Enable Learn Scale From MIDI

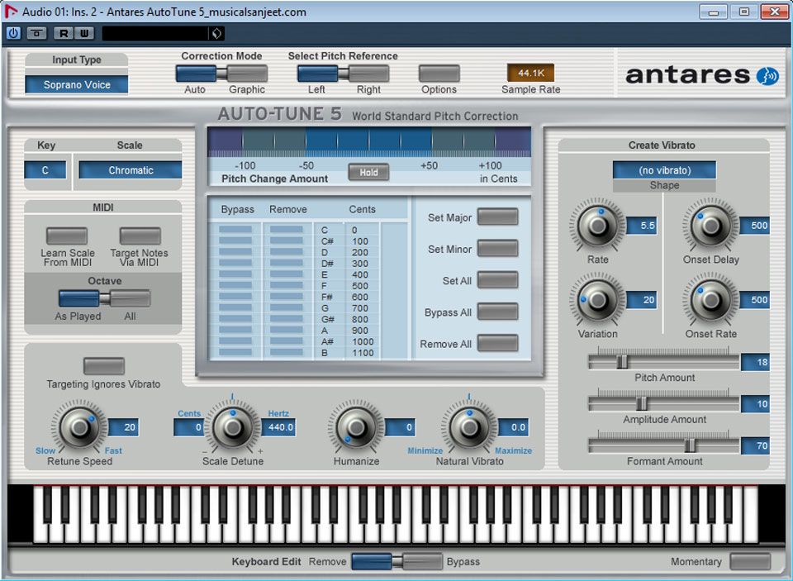click(67, 236)
